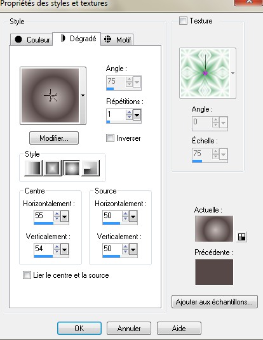The image size is (263, 340).
Task: Open Centre Horizontalement value dropdown
Action: click(x=65, y=216)
